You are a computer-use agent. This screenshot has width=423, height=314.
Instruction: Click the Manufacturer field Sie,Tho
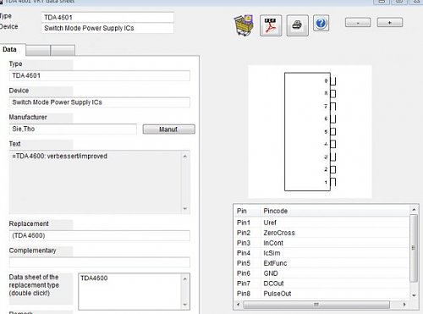click(73, 129)
